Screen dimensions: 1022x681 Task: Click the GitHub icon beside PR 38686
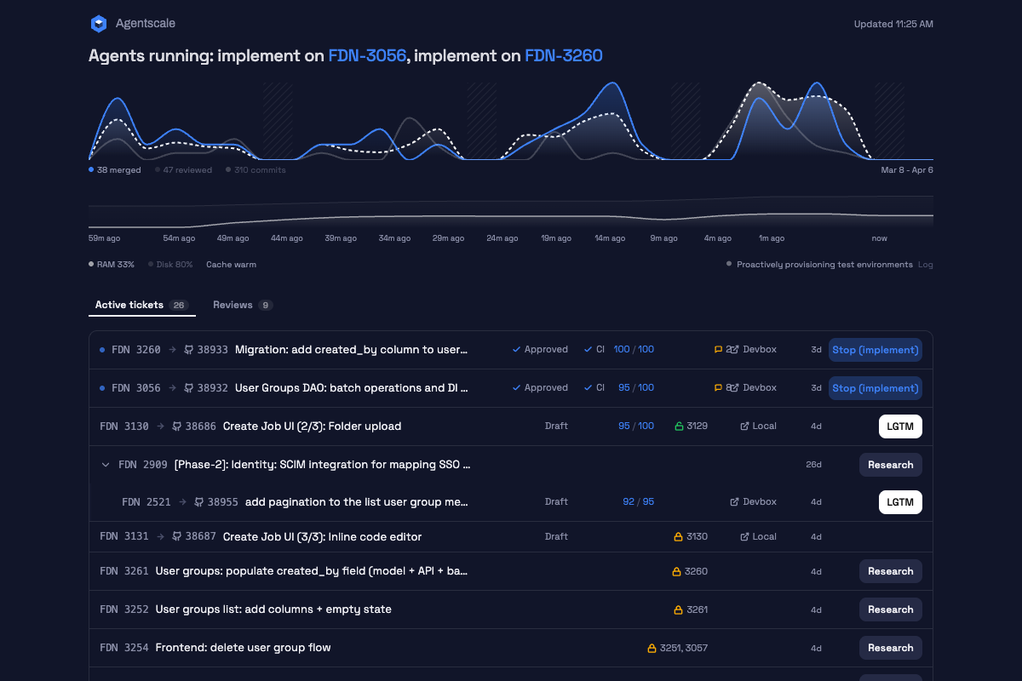click(x=177, y=426)
